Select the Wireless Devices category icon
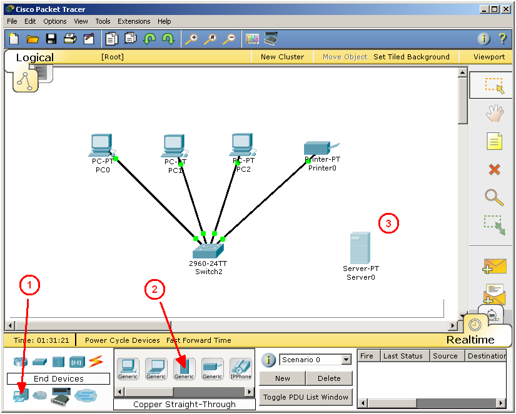Viewport: 516px width, 414px height. click(77, 362)
